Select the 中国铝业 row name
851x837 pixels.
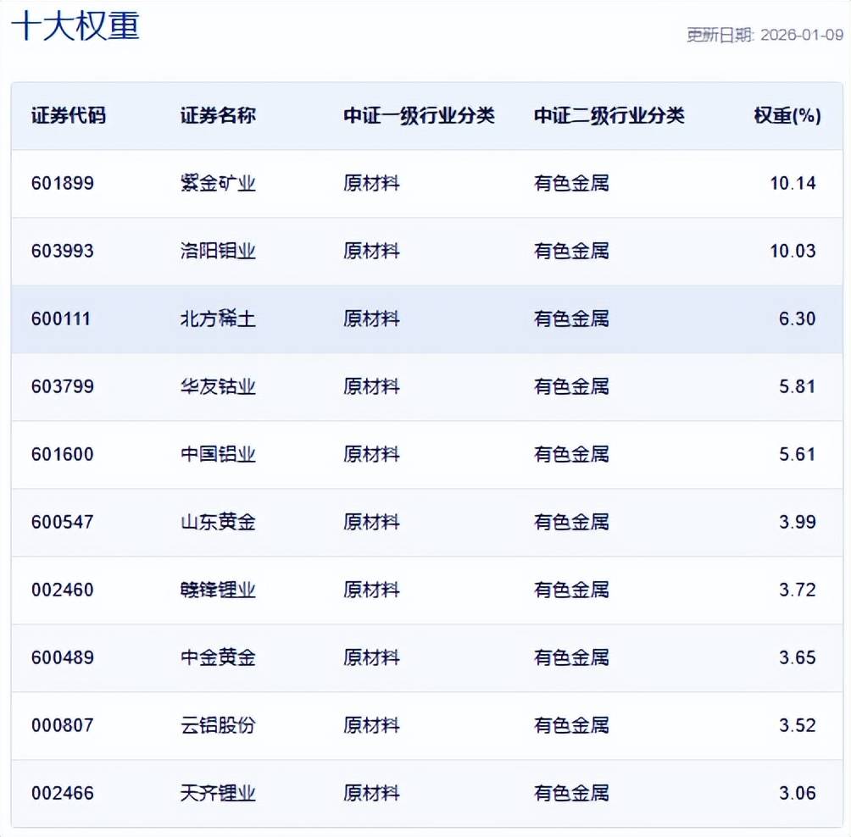click(x=218, y=454)
